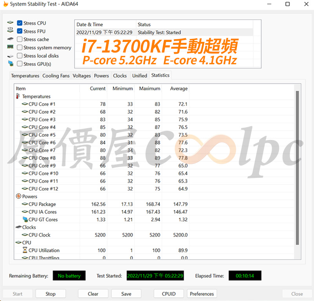Screen dimensions: 314x301
Task: Click the Clocks group icon
Action: click(18, 227)
